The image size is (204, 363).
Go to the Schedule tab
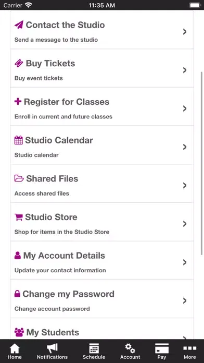[x=94, y=351]
